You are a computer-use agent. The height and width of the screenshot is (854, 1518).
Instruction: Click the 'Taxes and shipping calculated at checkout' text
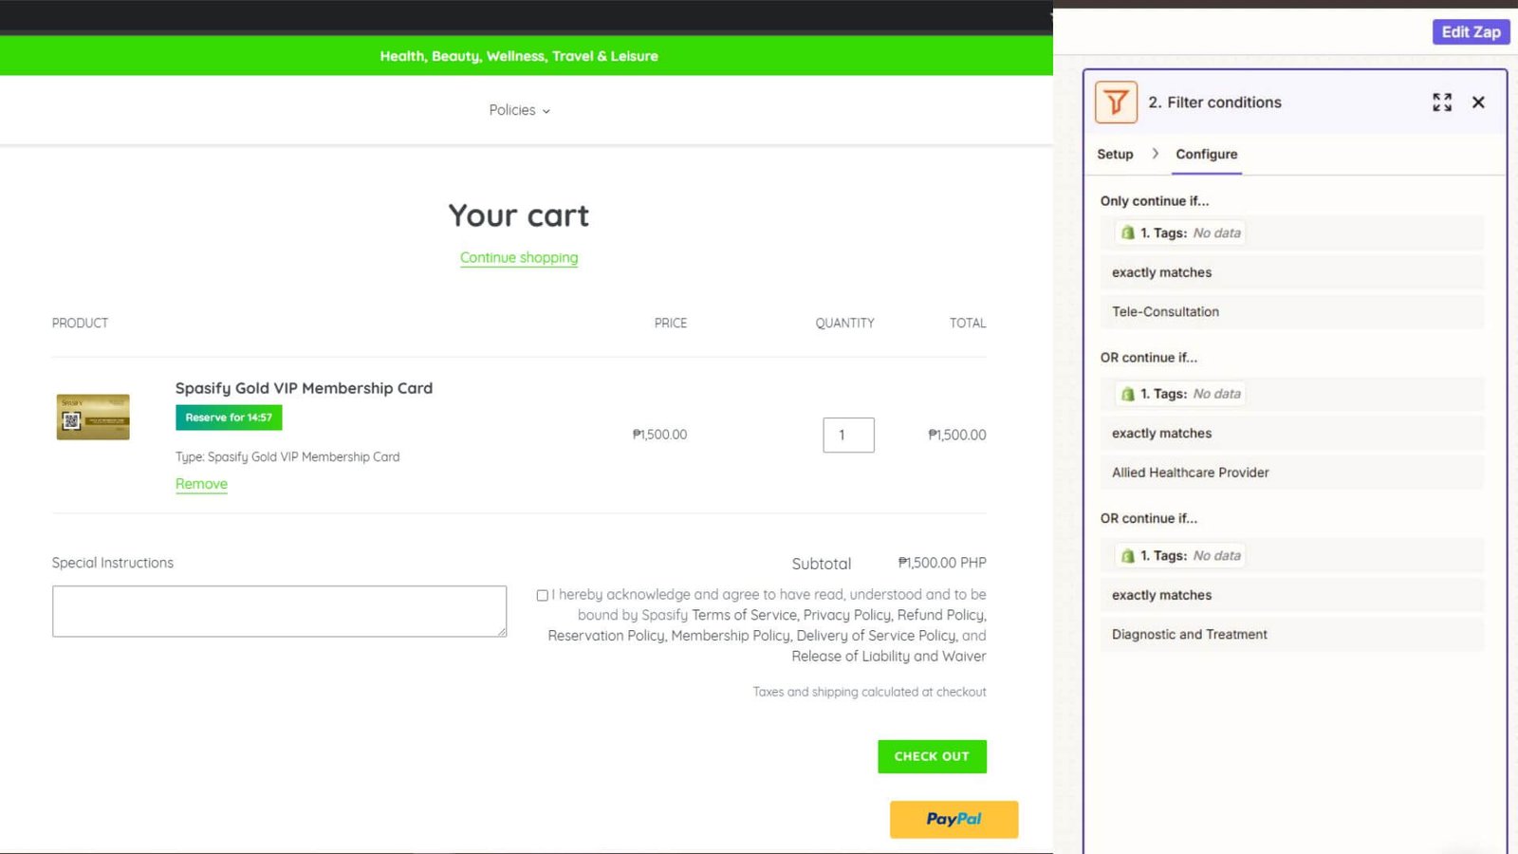869,692
